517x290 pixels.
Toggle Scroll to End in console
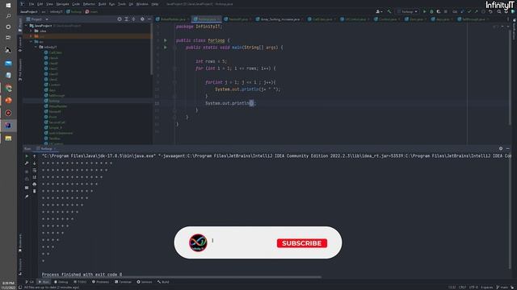[34, 177]
